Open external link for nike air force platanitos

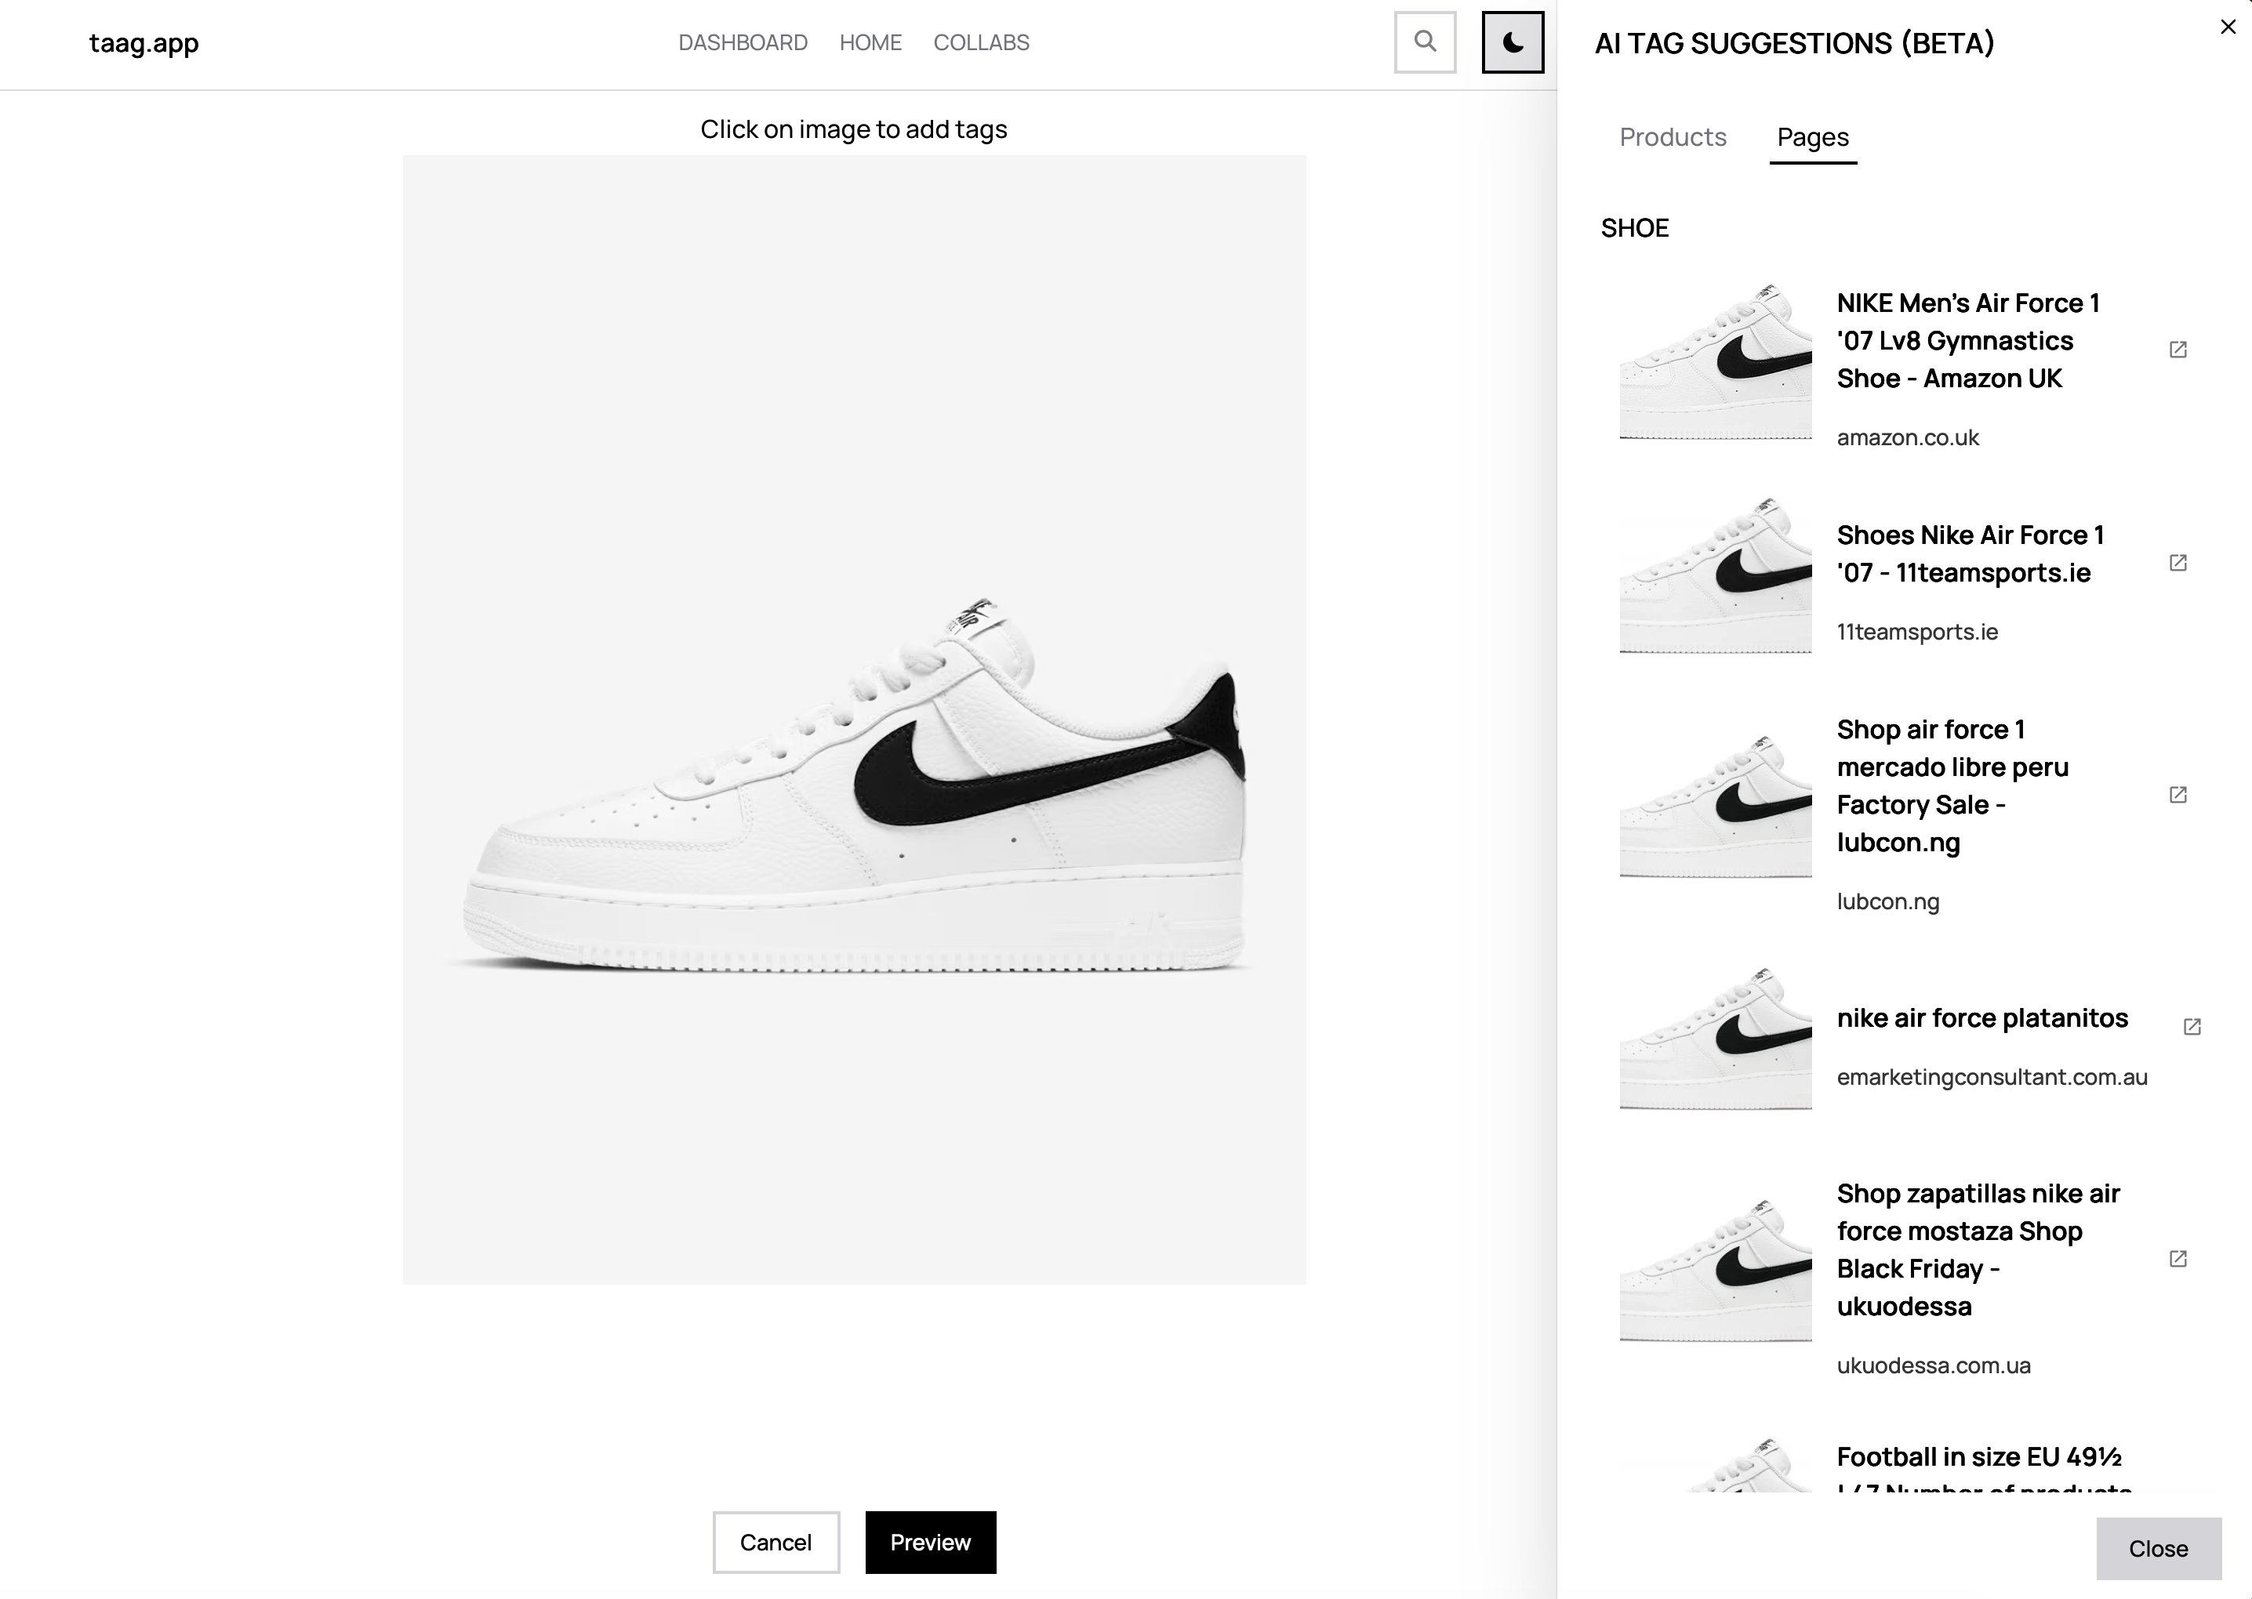(2192, 1027)
